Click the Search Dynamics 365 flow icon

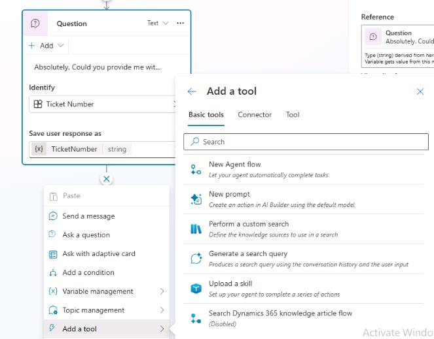click(x=196, y=318)
